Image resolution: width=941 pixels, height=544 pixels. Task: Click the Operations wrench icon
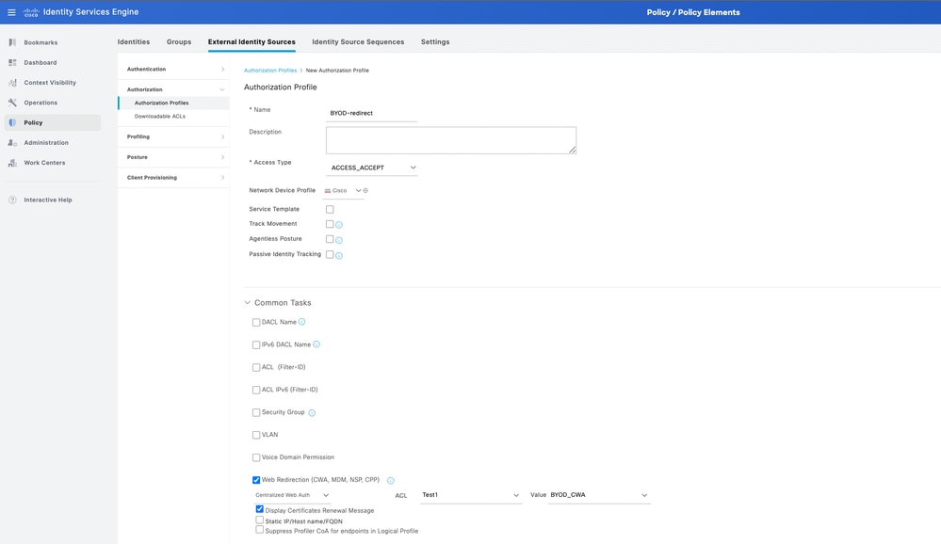[x=12, y=103]
